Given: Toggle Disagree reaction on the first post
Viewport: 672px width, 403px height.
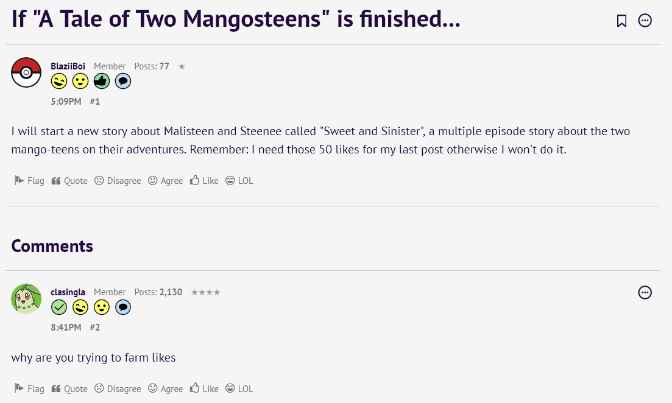Looking at the screenshot, I should tap(118, 181).
